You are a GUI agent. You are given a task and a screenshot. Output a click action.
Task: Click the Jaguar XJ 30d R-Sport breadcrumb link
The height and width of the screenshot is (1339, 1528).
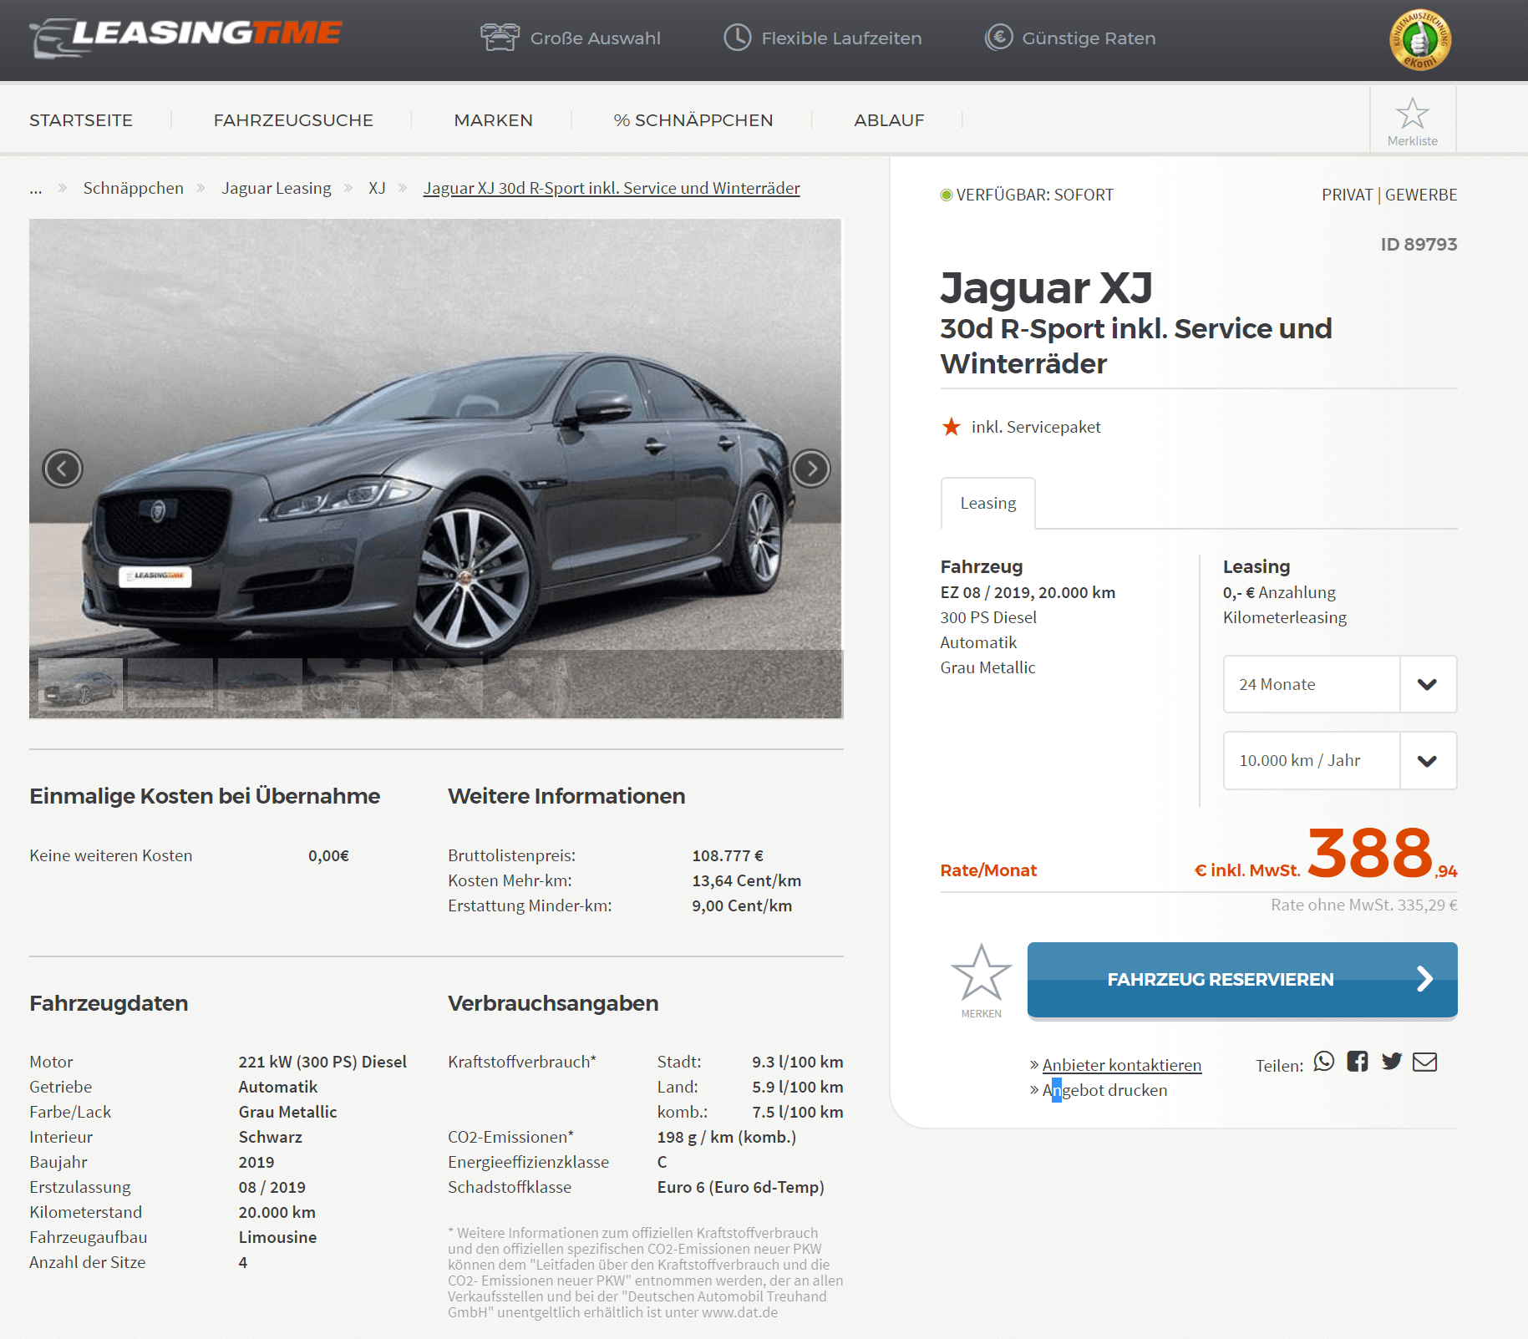[612, 188]
